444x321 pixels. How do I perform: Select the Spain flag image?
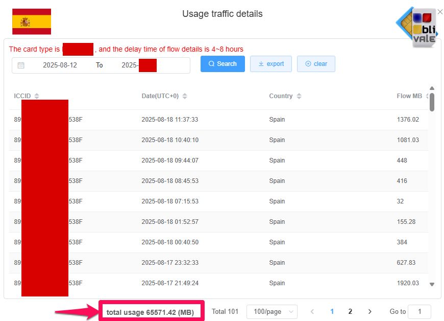32,20
